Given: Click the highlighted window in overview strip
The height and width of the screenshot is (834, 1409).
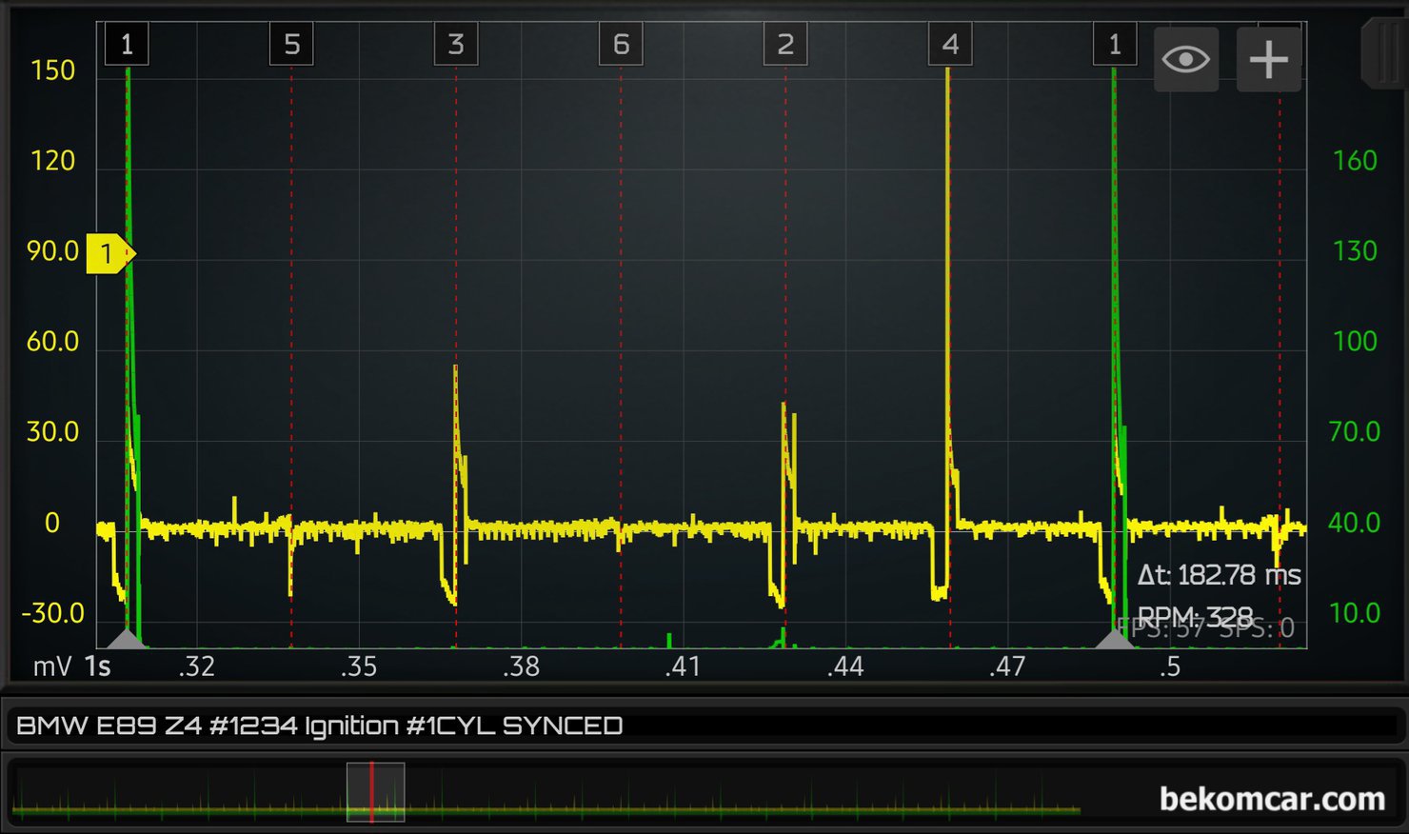Looking at the screenshot, I should click(375, 792).
